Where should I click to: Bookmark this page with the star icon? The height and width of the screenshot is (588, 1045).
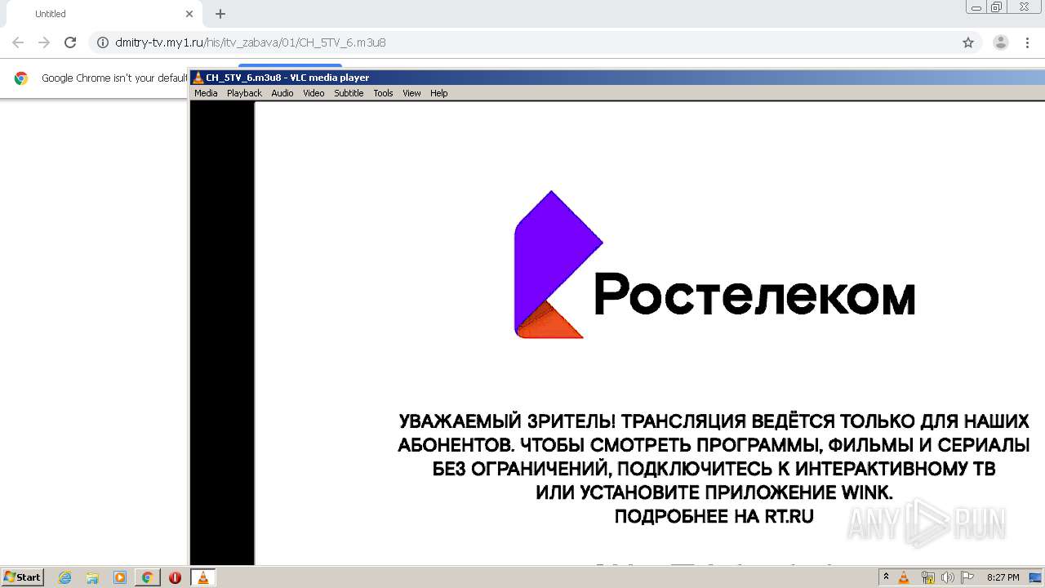968,42
